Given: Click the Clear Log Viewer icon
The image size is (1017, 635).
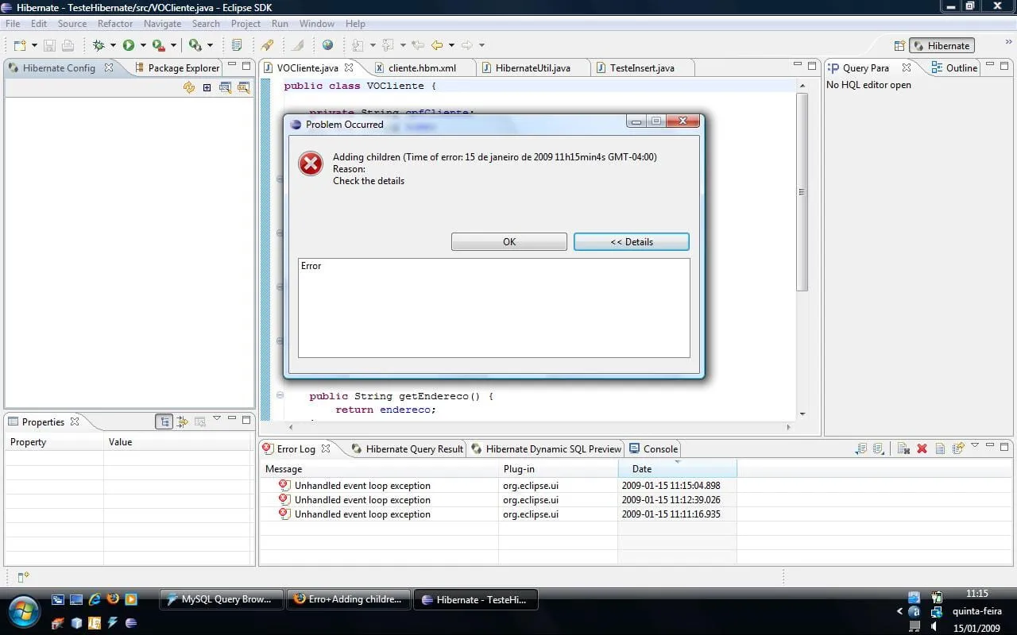Looking at the screenshot, I should 903,448.
